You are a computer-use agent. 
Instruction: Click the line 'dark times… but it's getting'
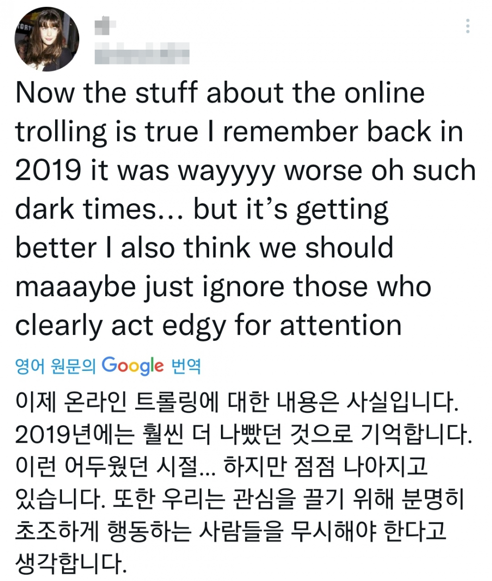202,210
